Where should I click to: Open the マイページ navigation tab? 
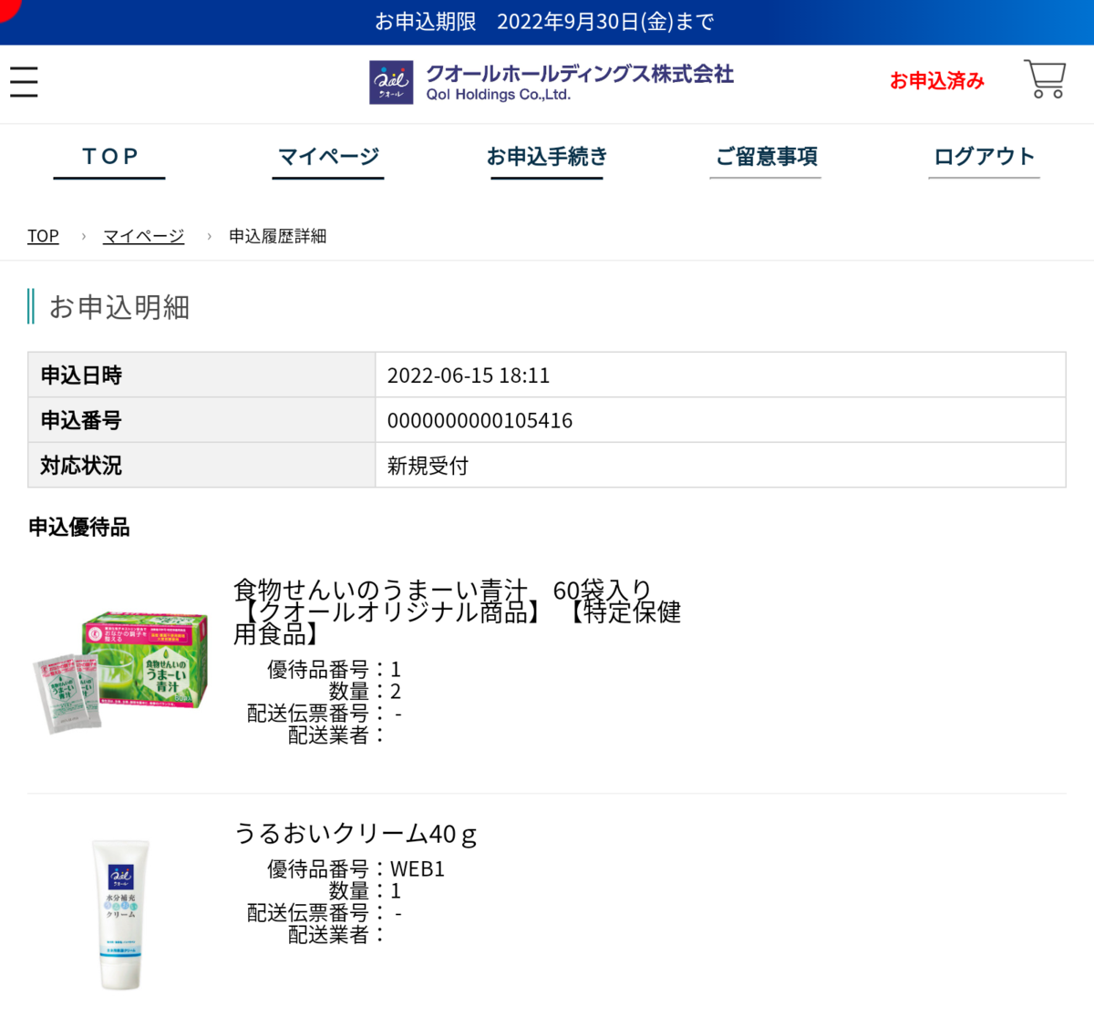tap(328, 157)
